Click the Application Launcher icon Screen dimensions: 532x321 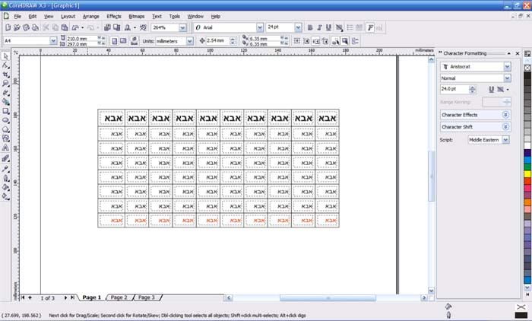coord(128,27)
